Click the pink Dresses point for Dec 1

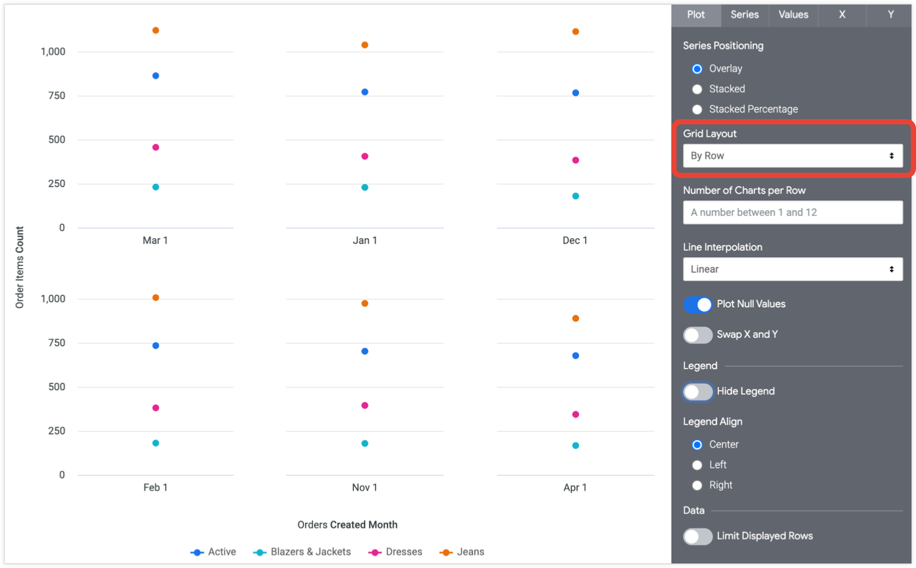pos(576,160)
